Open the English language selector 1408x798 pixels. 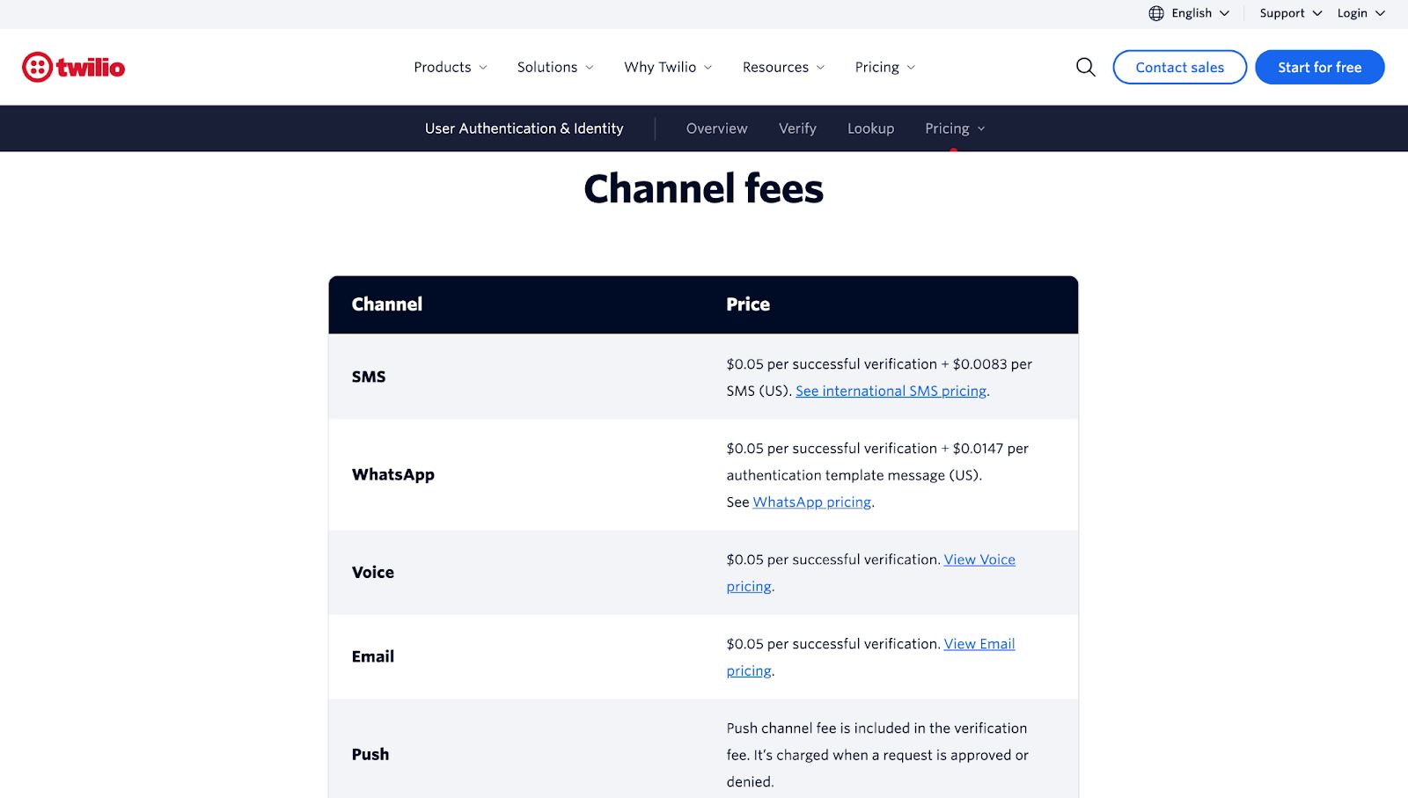click(x=1192, y=13)
